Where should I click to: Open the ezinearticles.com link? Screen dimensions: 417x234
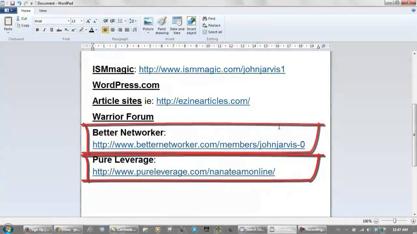(x=203, y=101)
